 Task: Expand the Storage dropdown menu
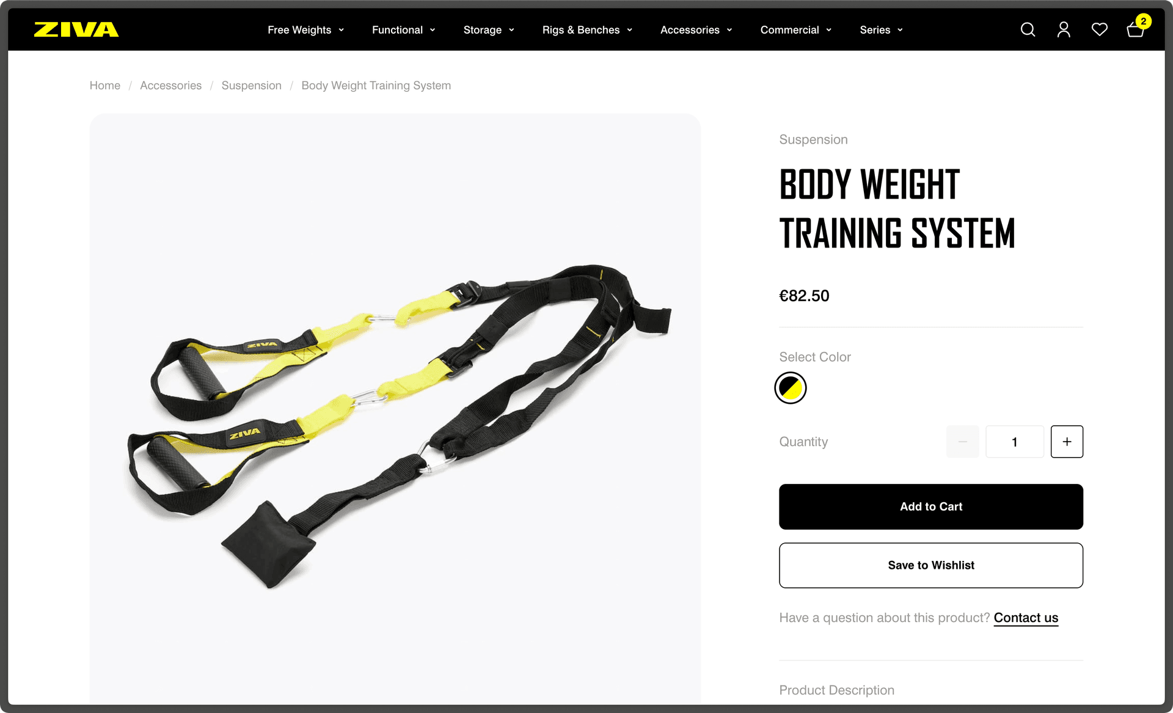(x=489, y=30)
